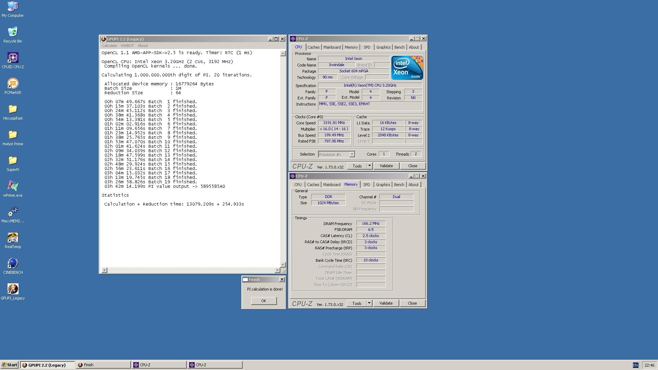Switch to About tab in upper CPU-Z
This screenshot has height=370, width=658.
point(414,47)
